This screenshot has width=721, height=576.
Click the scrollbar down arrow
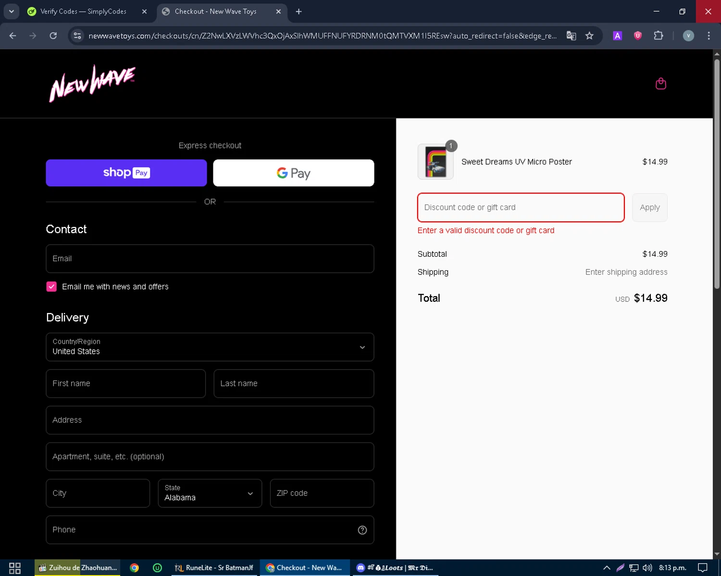click(x=717, y=554)
